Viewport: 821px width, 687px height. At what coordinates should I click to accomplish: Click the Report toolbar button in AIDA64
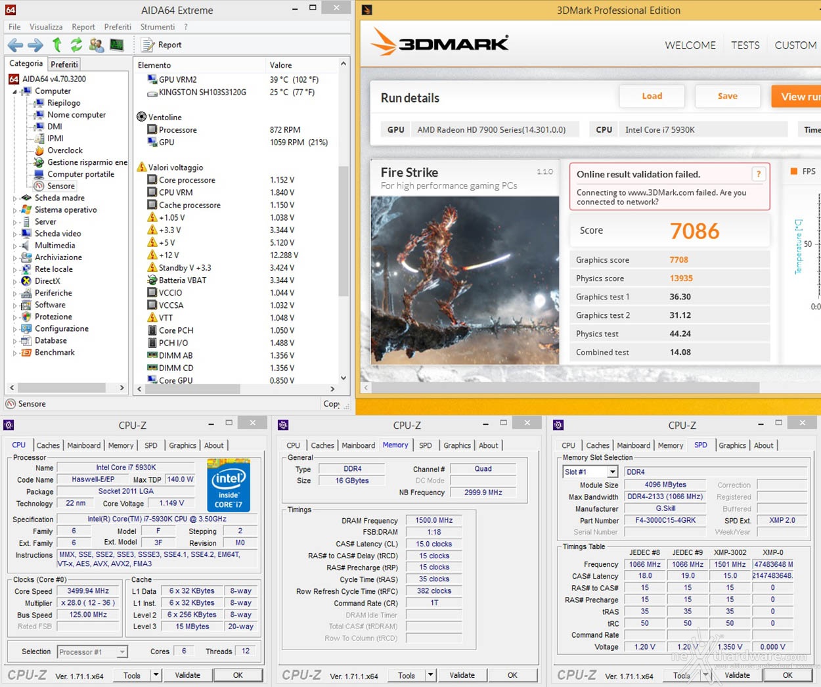tap(162, 45)
